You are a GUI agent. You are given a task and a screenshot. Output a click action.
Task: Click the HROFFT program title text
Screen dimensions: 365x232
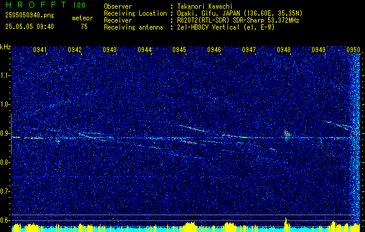(36, 5)
